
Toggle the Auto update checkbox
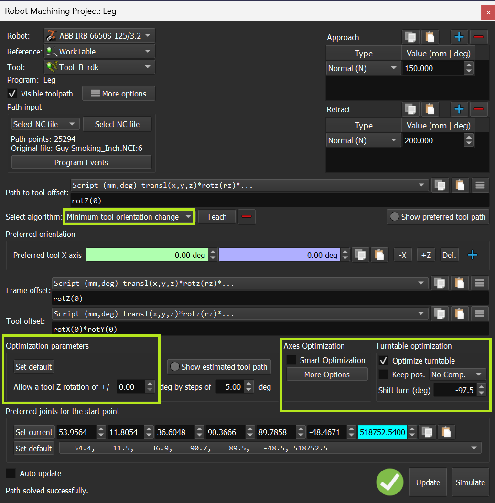pos(11,473)
